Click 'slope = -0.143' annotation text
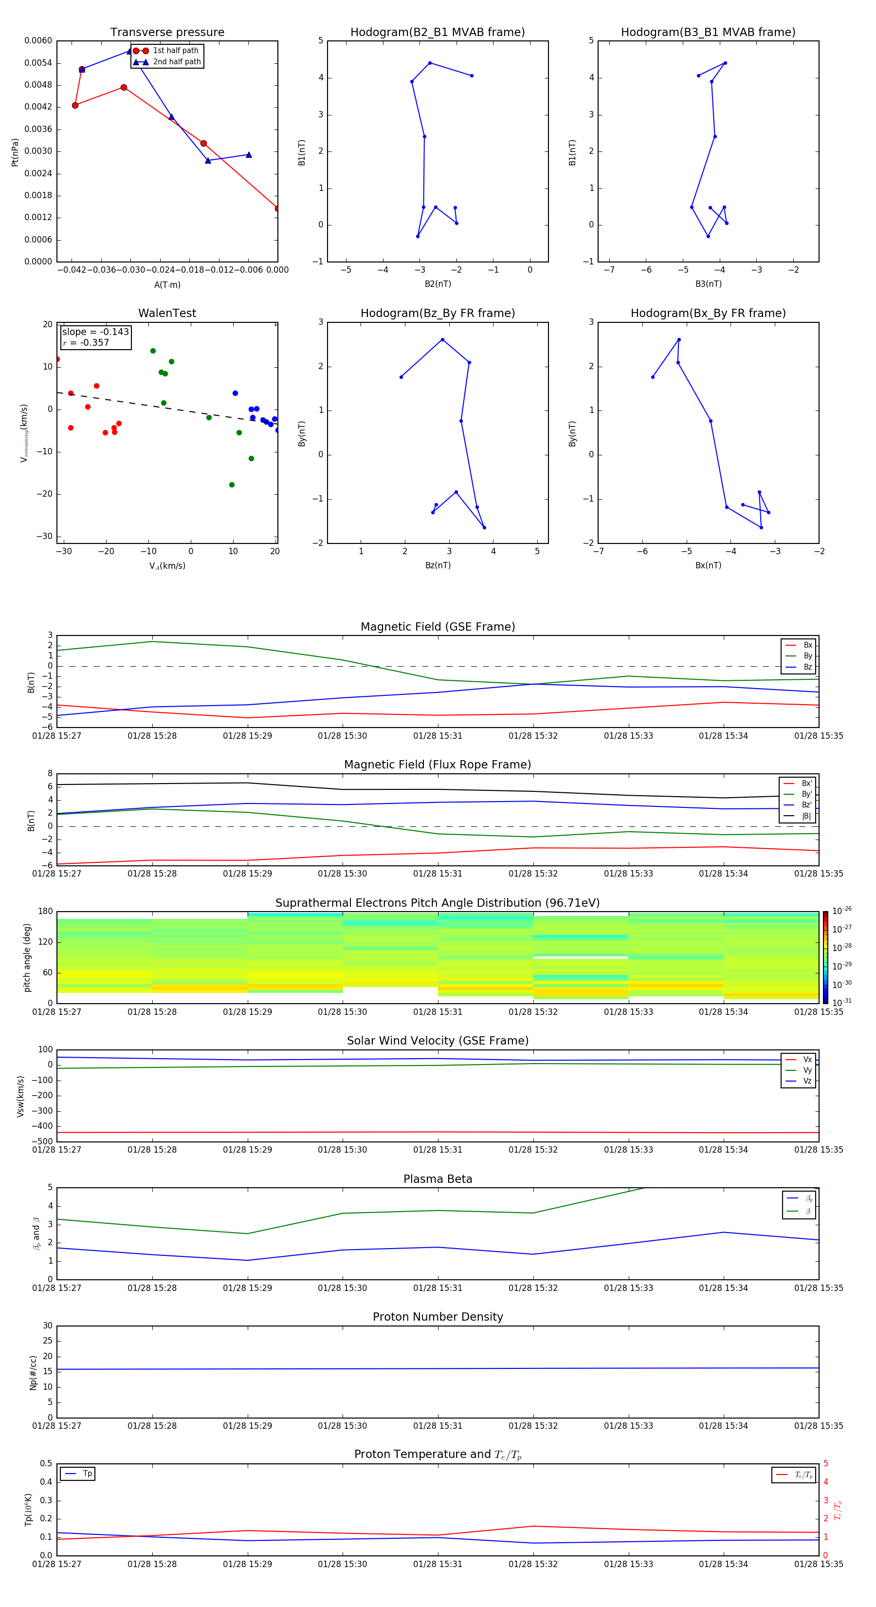Viewport: 876px width, 1607px height. pos(95,332)
